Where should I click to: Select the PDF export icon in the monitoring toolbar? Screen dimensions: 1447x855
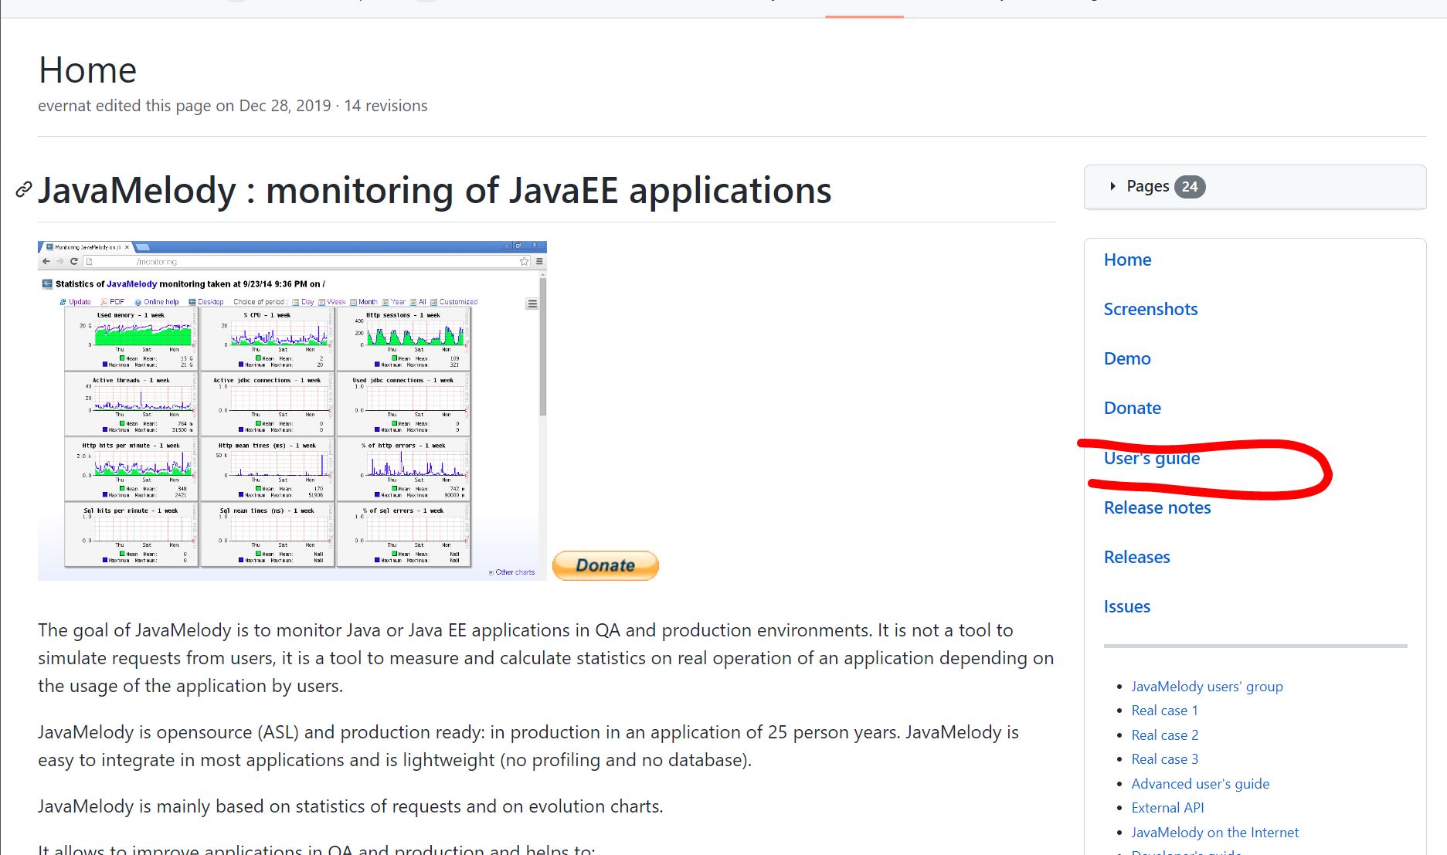click(104, 301)
